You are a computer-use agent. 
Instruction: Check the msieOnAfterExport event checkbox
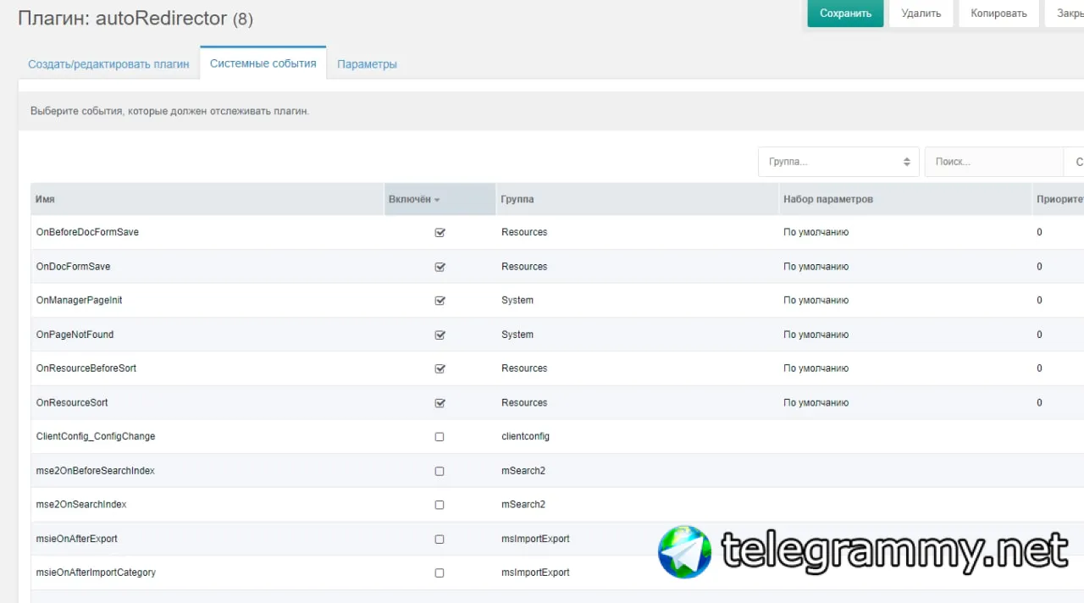pos(439,539)
